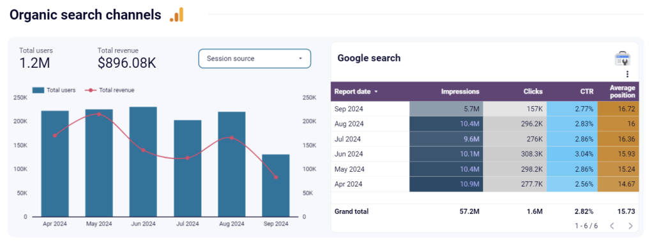
Task: Click the Google search table title
Action: point(369,58)
